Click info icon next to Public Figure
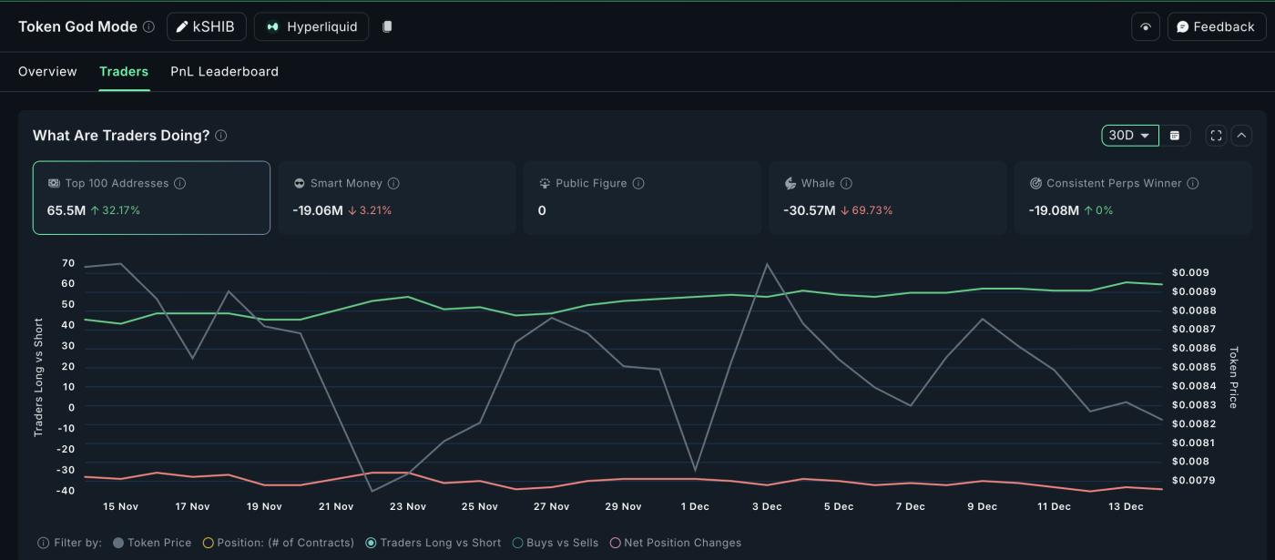 [x=638, y=184]
